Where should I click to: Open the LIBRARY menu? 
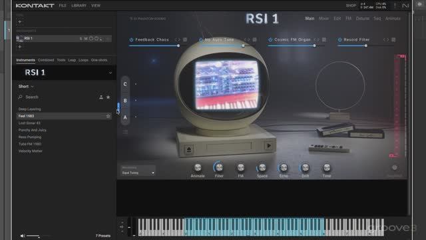pos(79,5)
